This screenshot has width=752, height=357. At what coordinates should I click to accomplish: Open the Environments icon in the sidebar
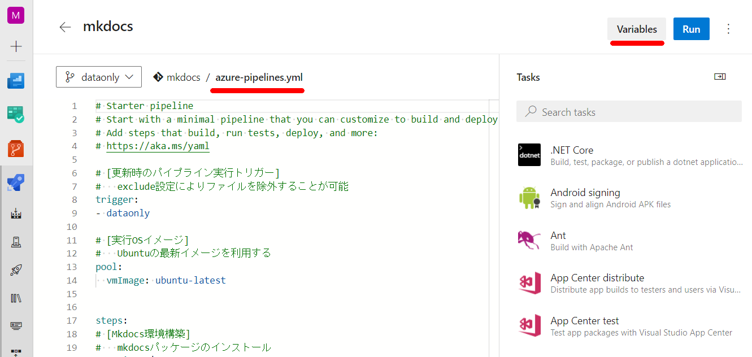pos(16,242)
